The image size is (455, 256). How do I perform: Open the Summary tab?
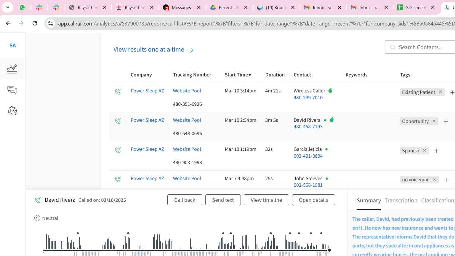(369, 201)
